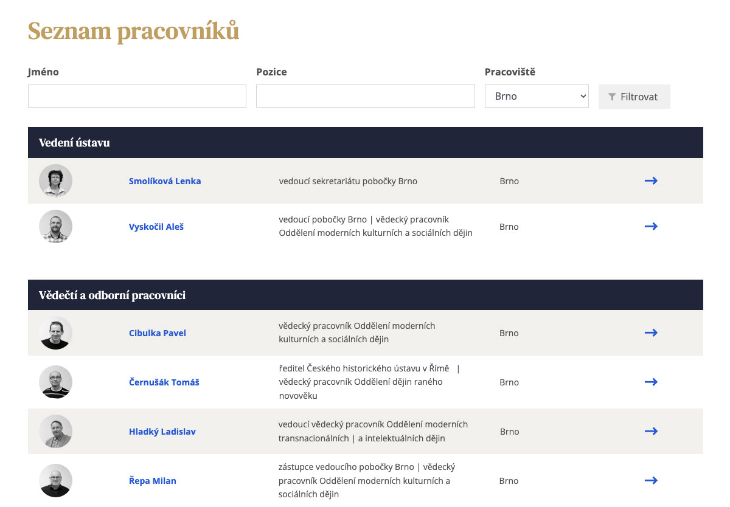Open the Černušák Tomáš profile link

[164, 382]
